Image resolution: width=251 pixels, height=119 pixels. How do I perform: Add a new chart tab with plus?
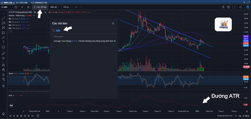[244, 3]
